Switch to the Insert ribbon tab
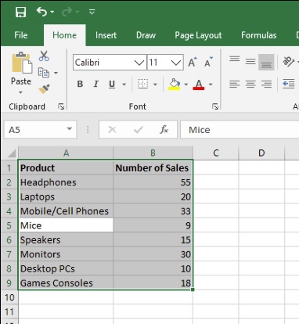299x324 pixels. 106,35
